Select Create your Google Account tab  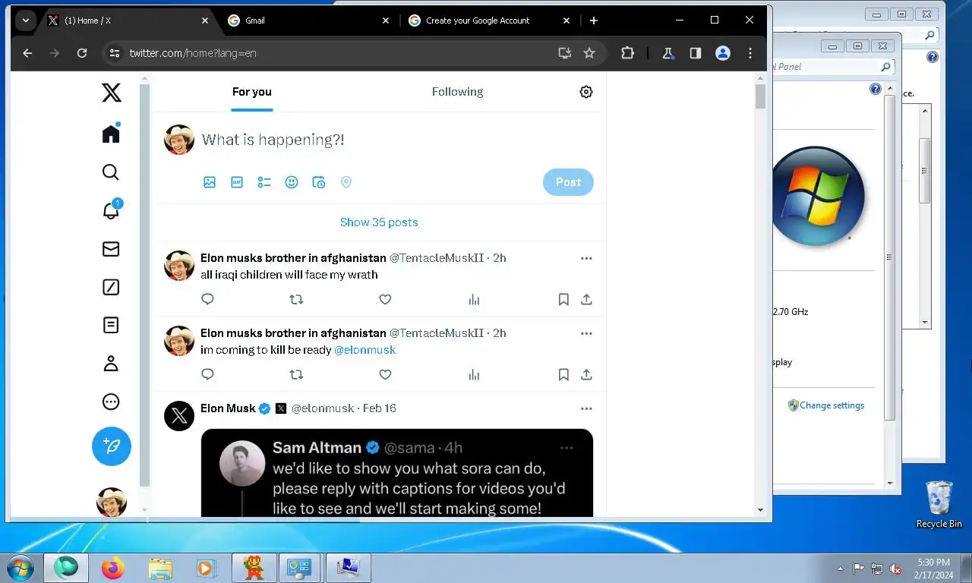click(488, 20)
